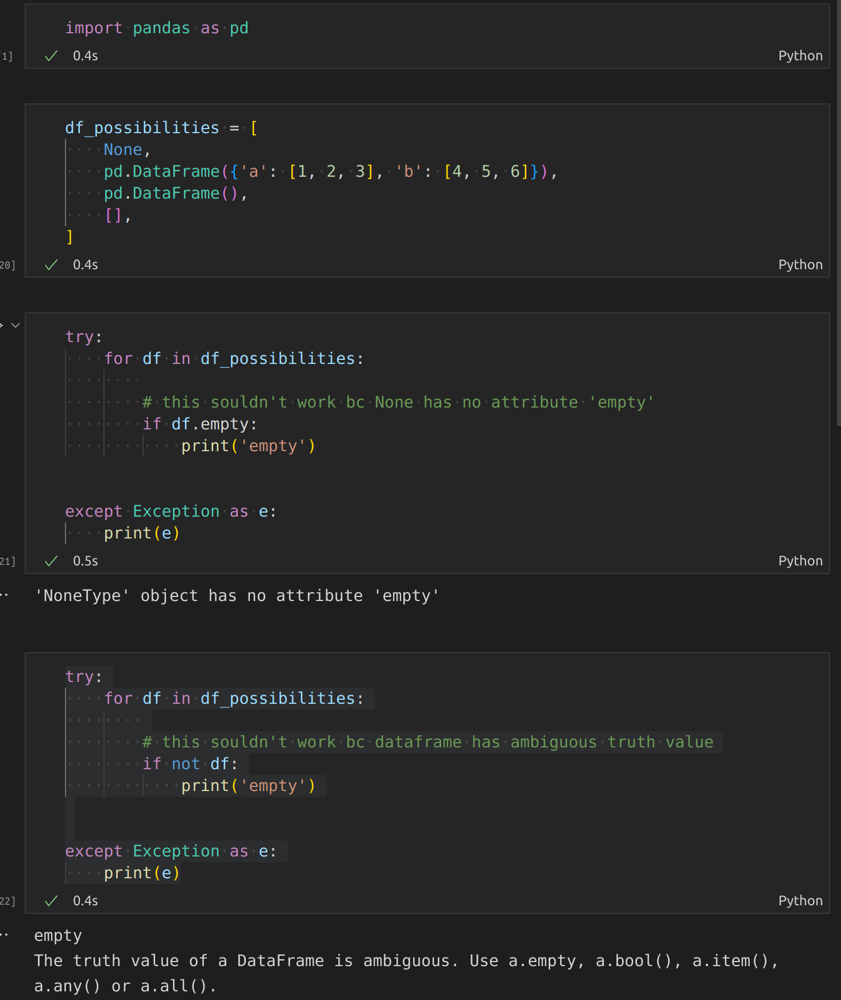Click the success checkmark beside 0.5s
Image resolution: width=841 pixels, height=1000 pixels.
pyautogui.click(x=51, y=561)
